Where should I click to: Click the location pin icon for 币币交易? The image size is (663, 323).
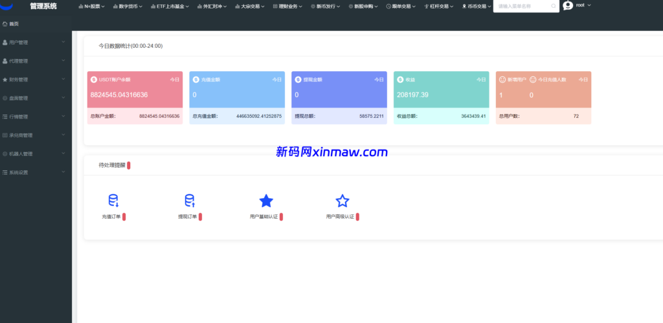[x=464, y=6]
